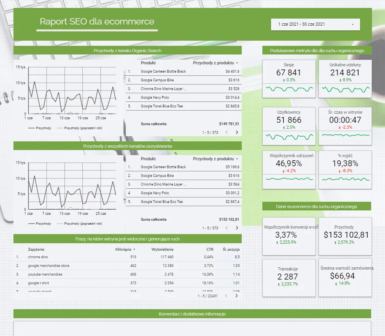The width and height of the screenshot is (385, 336).
Task: Click the CTR column header
Action: pyautogui.click(x=210, y=250)
